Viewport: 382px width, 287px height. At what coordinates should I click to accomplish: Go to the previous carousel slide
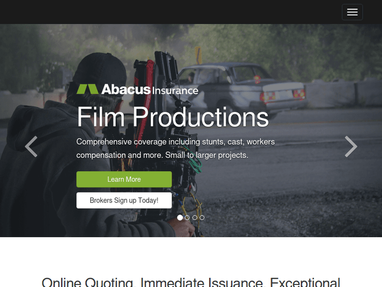[31, 146]
